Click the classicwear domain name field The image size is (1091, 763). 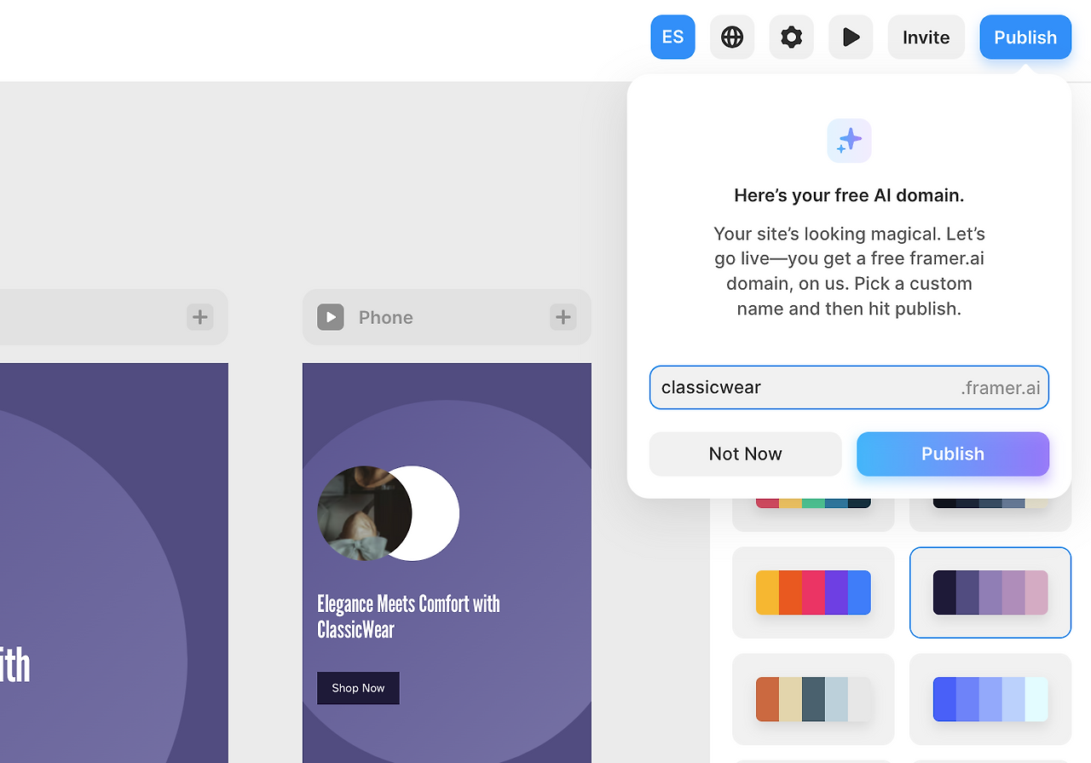849,388
